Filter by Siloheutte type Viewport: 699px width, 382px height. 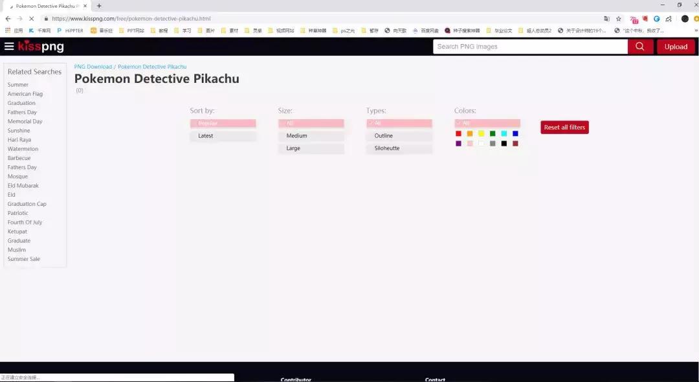coord(399,148)
